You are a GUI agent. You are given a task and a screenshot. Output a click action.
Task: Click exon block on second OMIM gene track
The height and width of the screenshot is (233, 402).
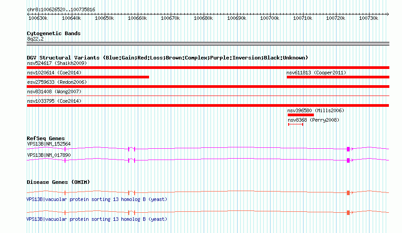348,213
